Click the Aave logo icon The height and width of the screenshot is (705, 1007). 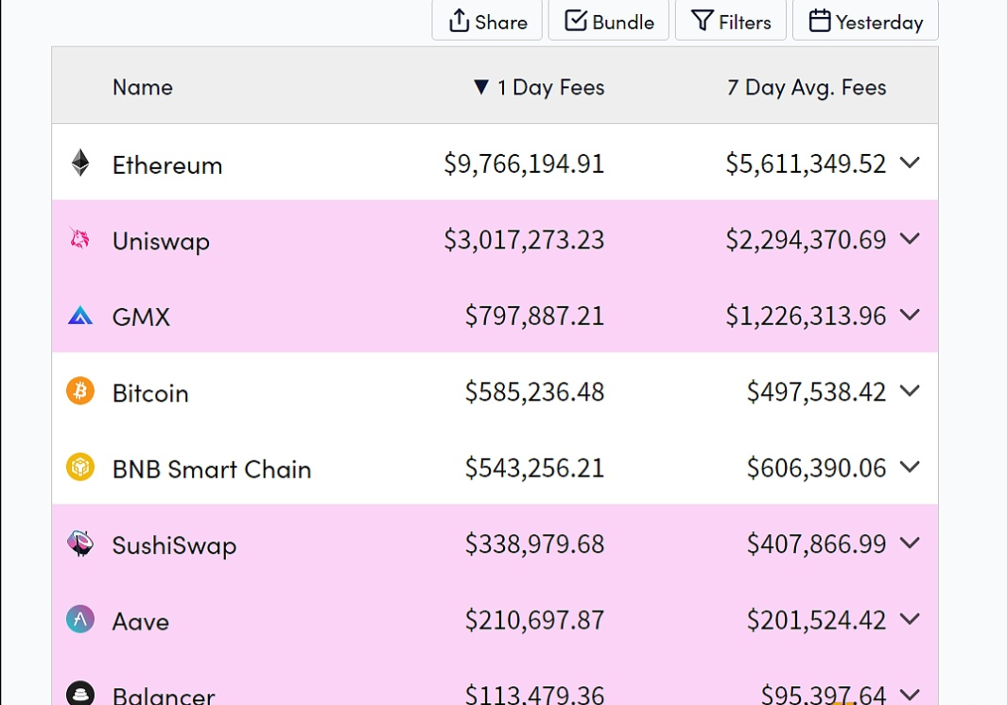(x=80, y=620)
